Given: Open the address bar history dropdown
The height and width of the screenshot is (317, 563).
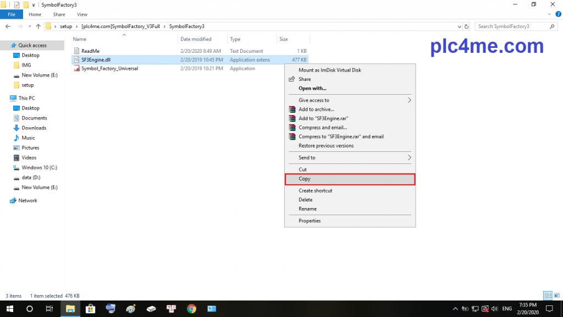Looking at the screenshot, I should pyautogui.click(x=459, y=26).
